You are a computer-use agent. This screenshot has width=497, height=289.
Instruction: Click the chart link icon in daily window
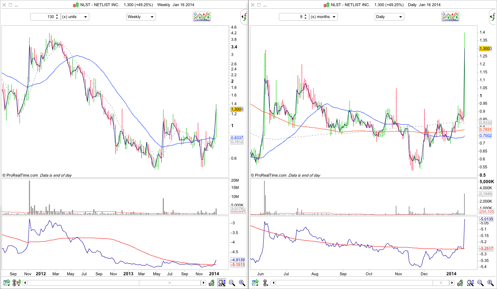tap(265, 283)
